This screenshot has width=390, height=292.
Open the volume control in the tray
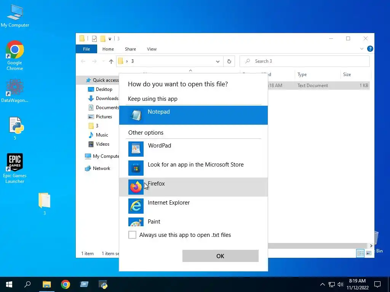340,284
